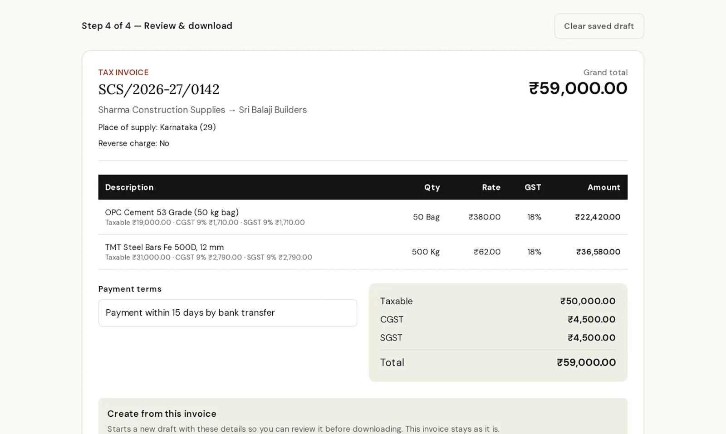This screenshot has height=434, width=726.
Task: Click the CGST ₹4,500.00 summary value
Action: [591, 319]
